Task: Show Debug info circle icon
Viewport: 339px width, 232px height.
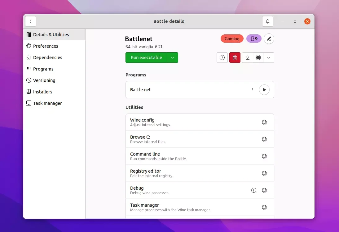Action: (253, 190)
